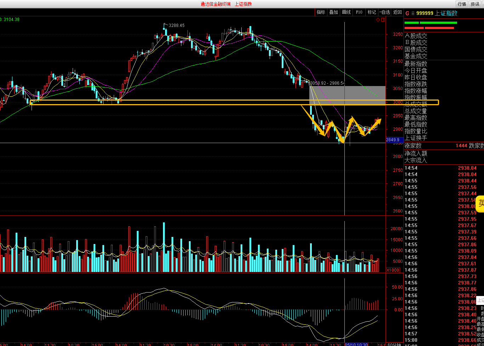The image size is (484, 346).
Task: Click the green advance-decline bar in quote panel
Action: click(430, 23)
